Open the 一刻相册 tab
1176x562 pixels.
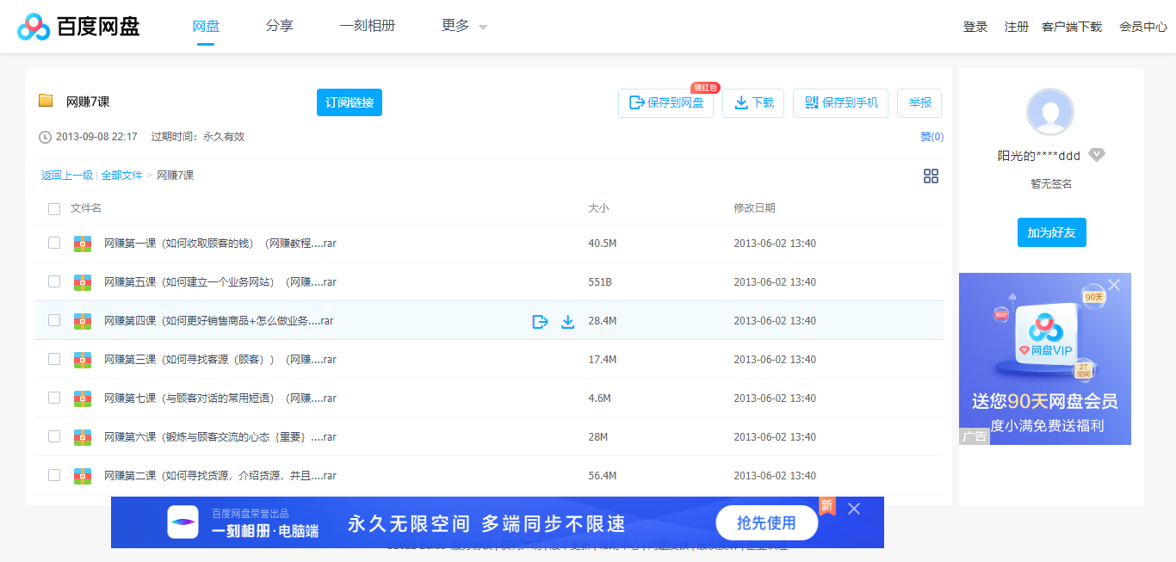[368, 26]
